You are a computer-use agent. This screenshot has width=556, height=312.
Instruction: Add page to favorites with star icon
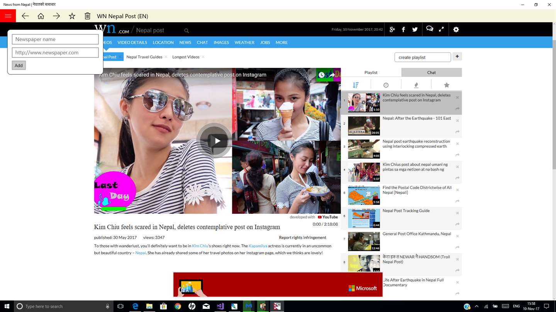(x=72, y=16)
